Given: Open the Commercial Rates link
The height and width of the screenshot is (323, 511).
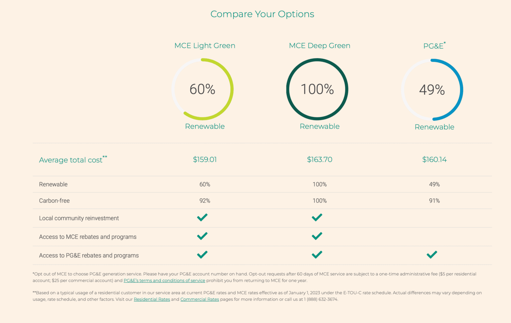Looking at the screenshot, I should click(x=200, y=299).
